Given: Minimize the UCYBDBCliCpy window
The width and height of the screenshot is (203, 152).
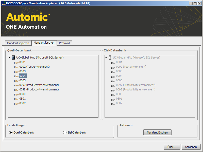Looking at the screenshot, I should pyautogui.click(x=191, y=3).
